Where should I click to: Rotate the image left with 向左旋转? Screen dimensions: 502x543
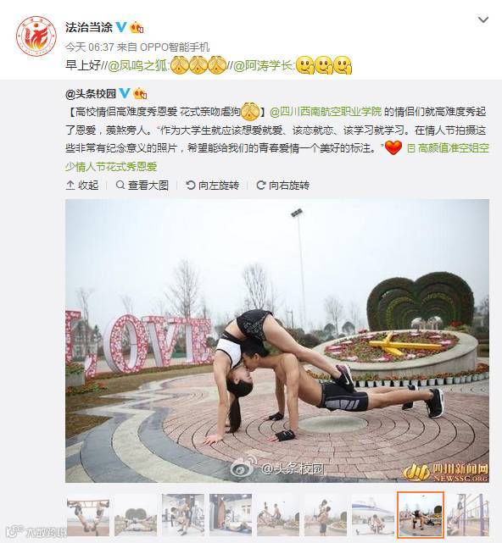[x=212, y=186]
